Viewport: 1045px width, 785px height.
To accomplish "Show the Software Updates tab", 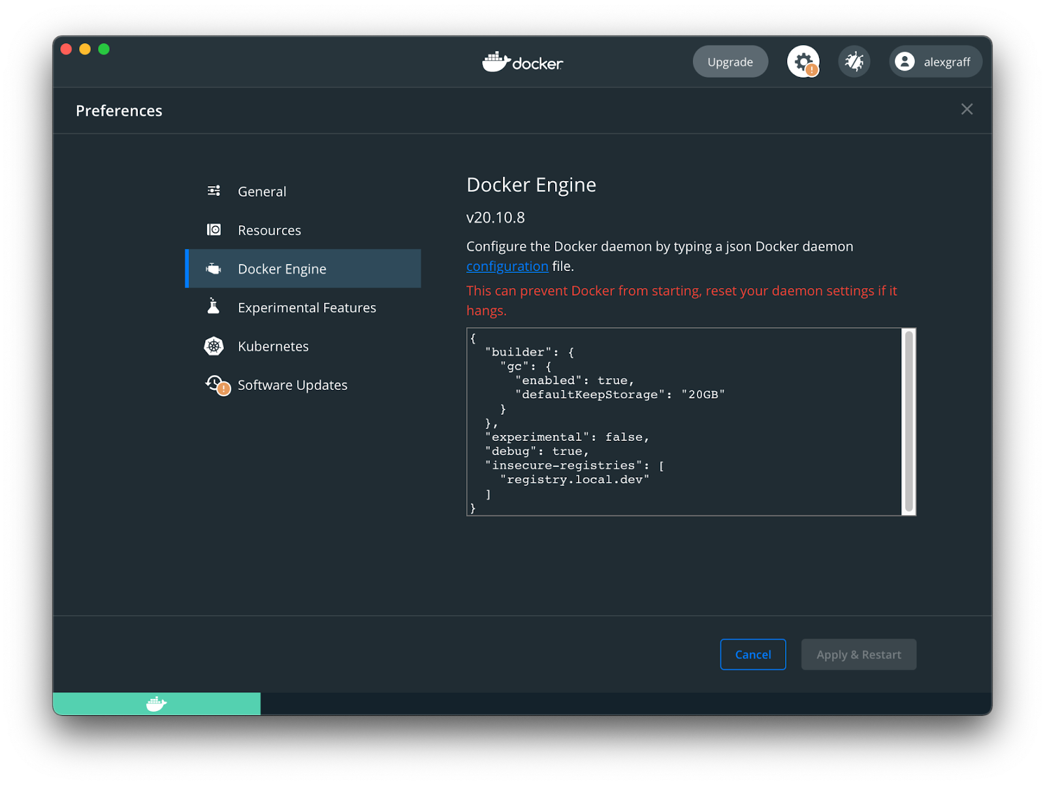I will click(x=303, y=385).
